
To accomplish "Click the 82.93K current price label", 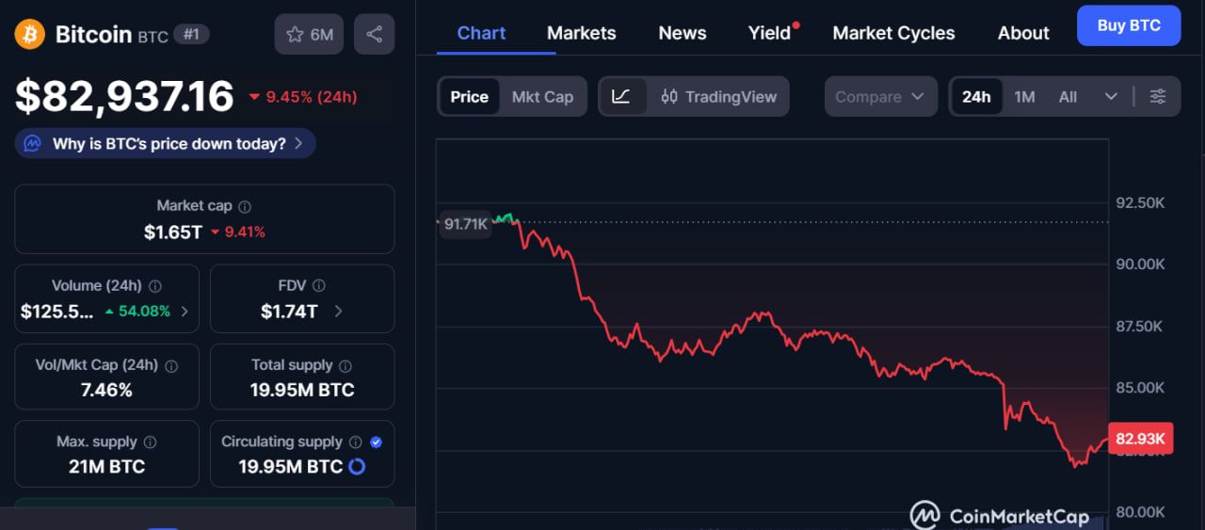I will 1140,439.
